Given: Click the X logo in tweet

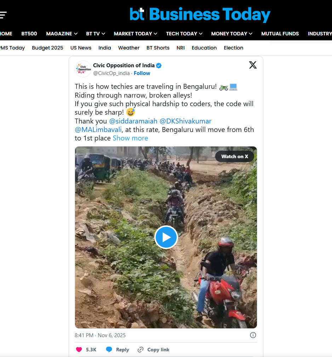Looking at the screenshot, I should (x=253, y=65).
